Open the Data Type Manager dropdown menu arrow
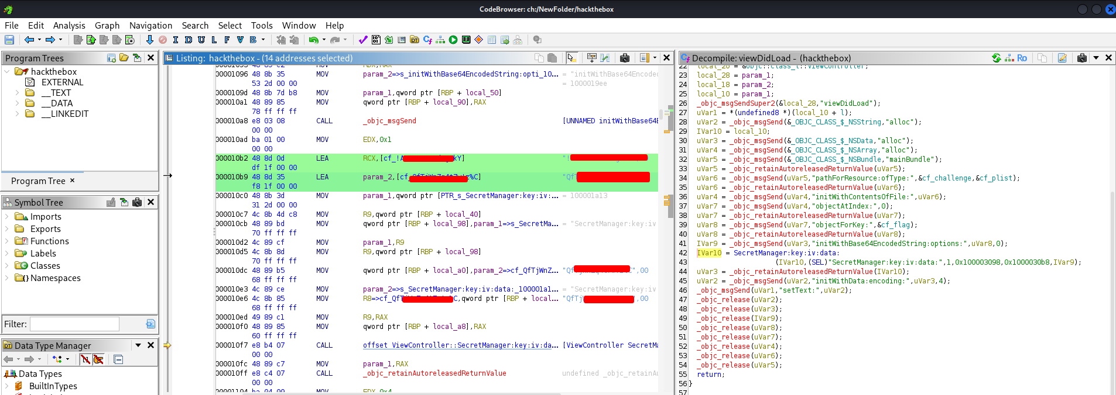Screen dimensions: 1116x395 (138, 345)
